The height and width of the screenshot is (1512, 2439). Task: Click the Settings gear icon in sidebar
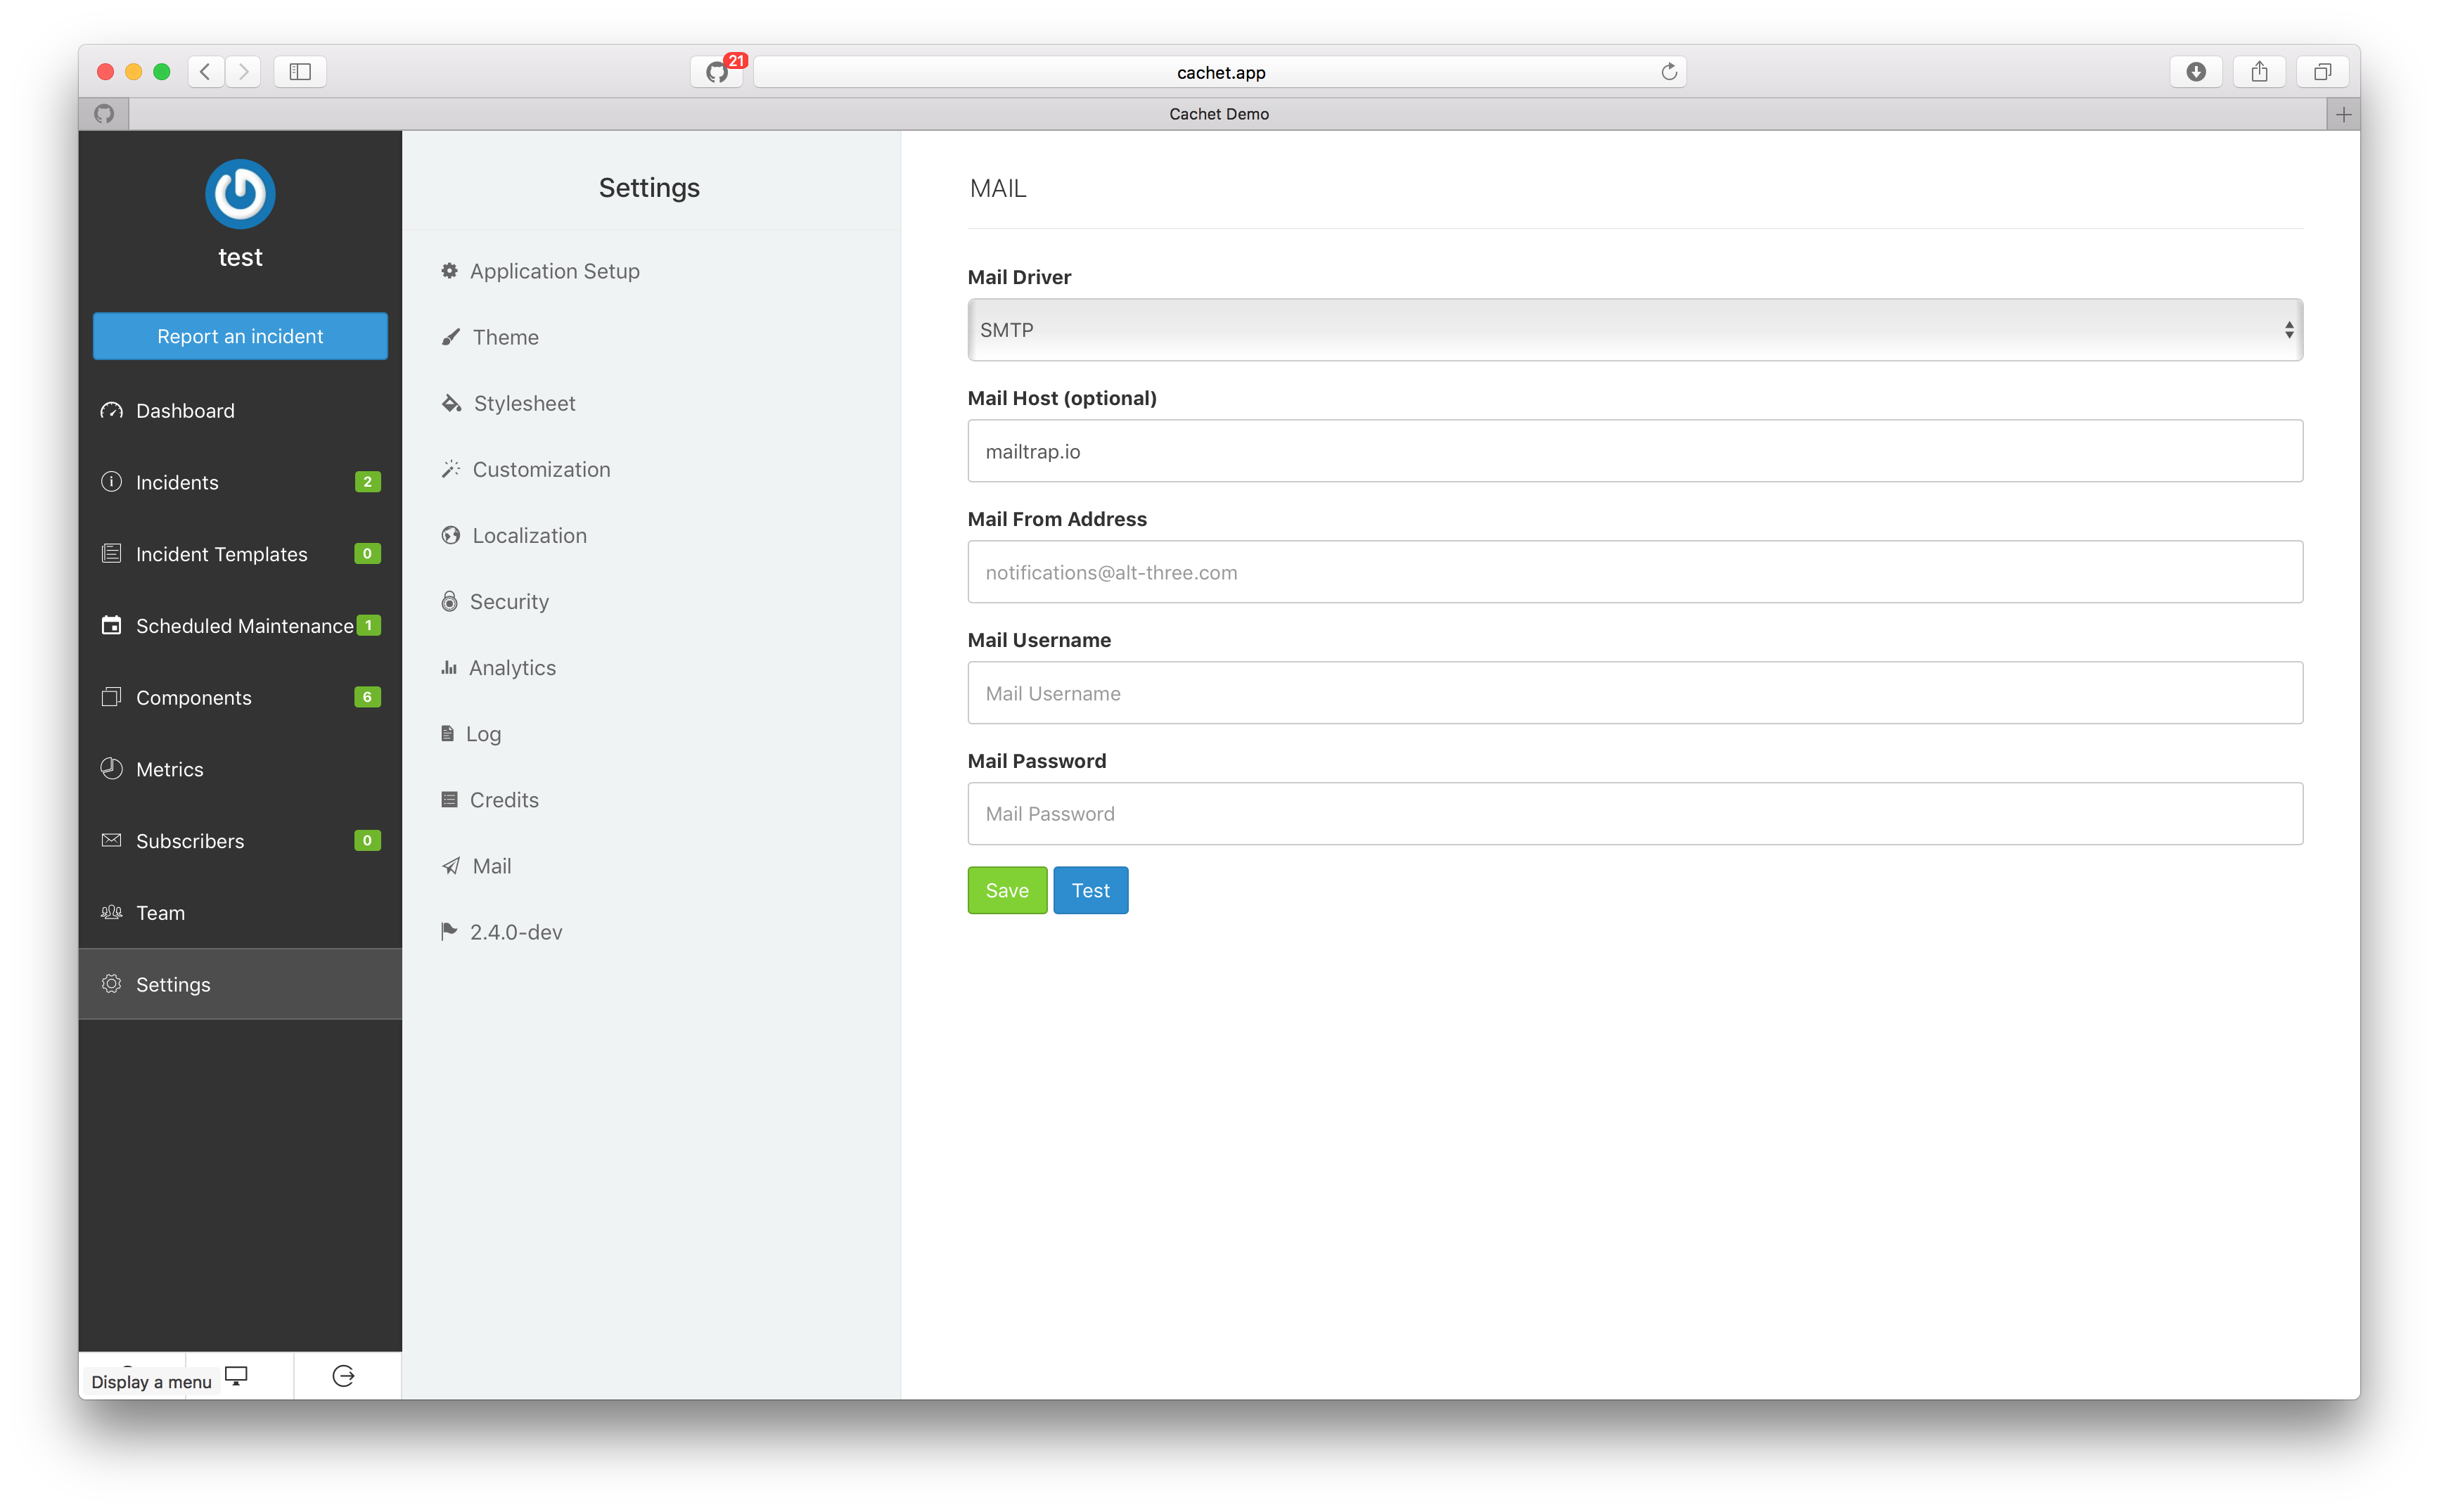coord(111,984)
